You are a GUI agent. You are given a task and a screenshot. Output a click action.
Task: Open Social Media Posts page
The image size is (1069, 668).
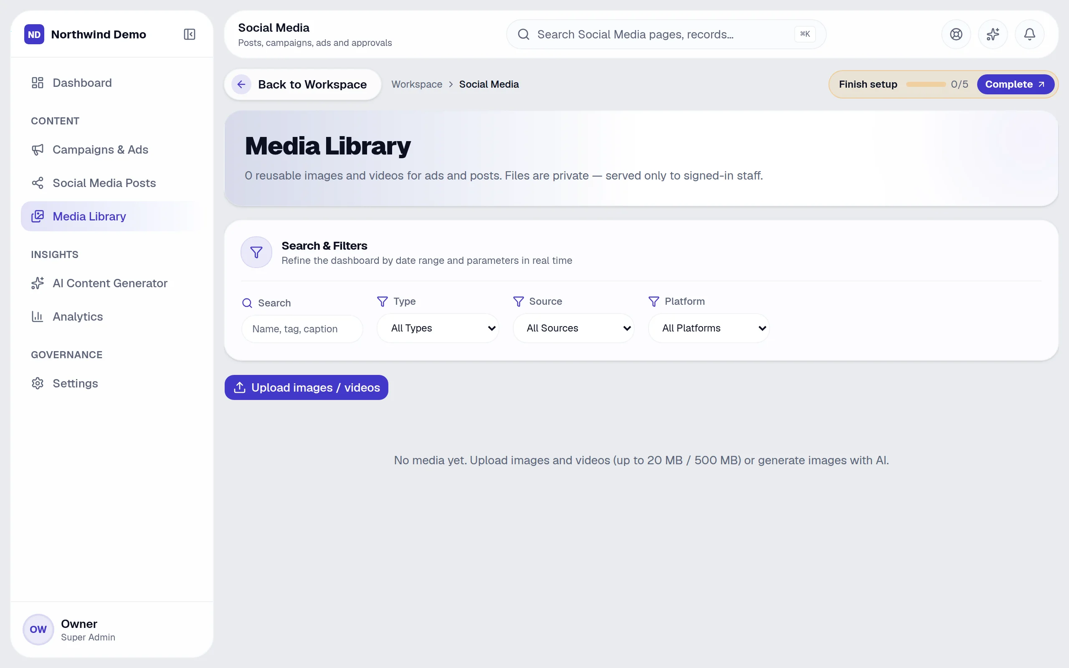(112, 183)
